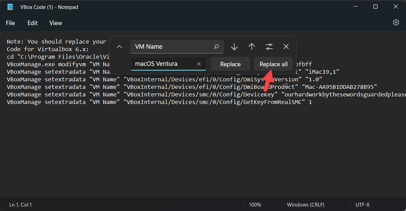Screen dimensions: 406x211
Task: Open find options sliders icon
Action: point(269,47)
